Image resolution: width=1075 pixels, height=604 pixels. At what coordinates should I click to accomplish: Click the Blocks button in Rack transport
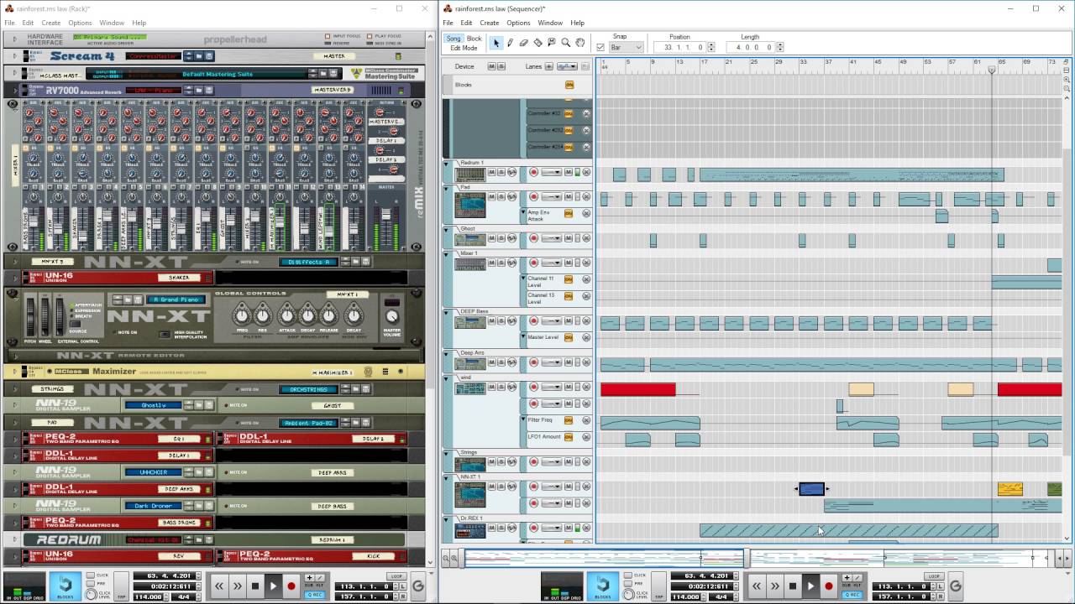pyautogui.click(x=65, y=586)
